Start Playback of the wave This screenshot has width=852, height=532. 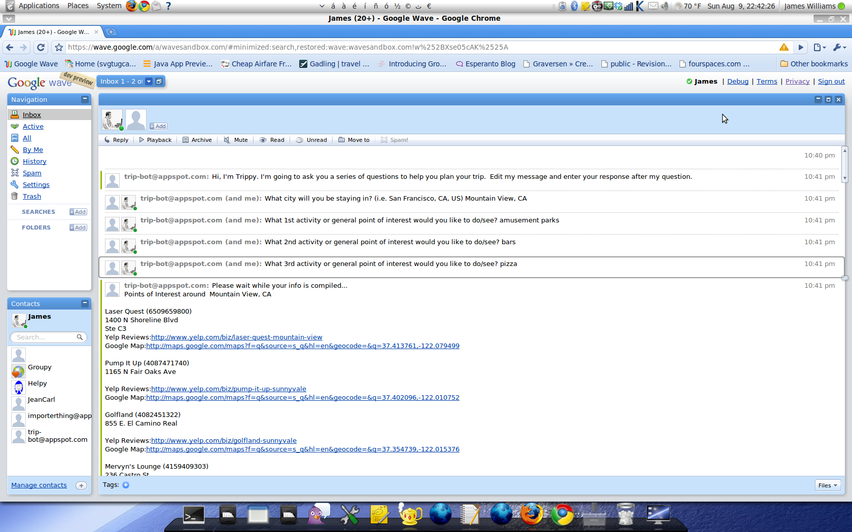coord(155,140)
